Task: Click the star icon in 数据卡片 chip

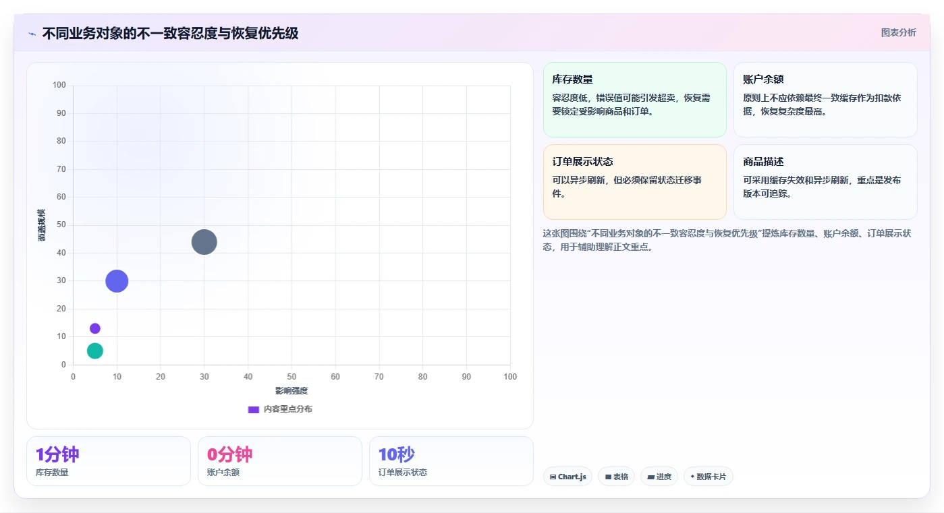Action: 692,477
